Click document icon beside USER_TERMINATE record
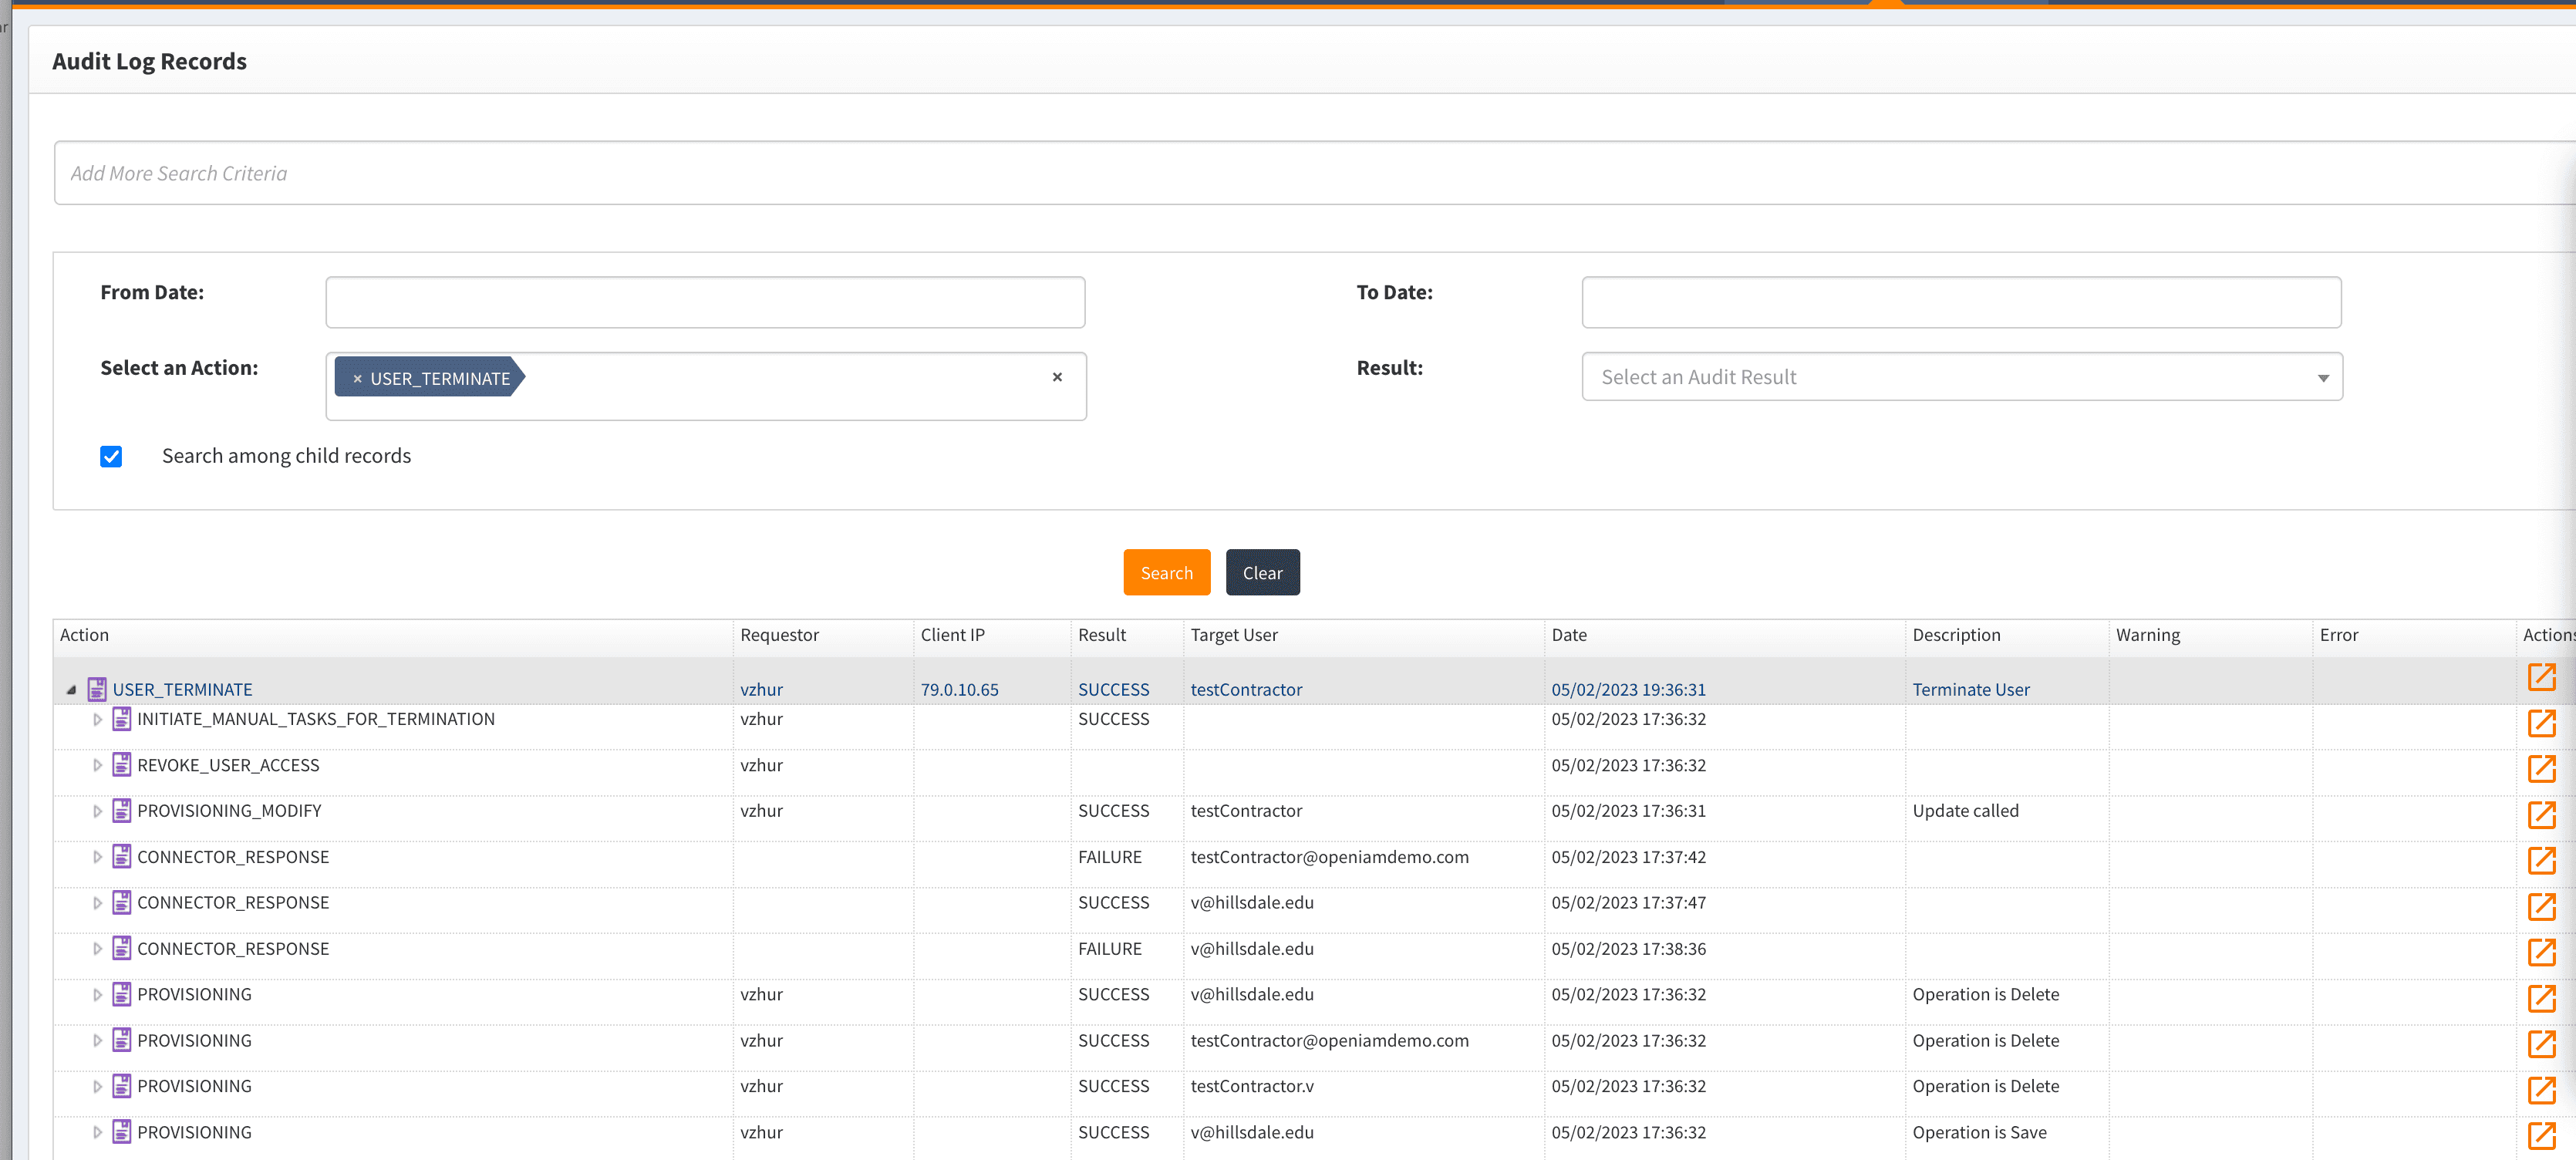 tap(97, 689)
